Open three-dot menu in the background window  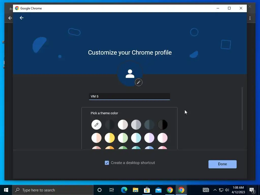[250, 18]
